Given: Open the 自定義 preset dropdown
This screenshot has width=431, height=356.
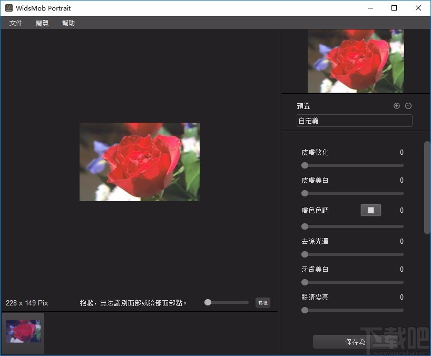Looking at the screenshot, I should coord(354,121).
